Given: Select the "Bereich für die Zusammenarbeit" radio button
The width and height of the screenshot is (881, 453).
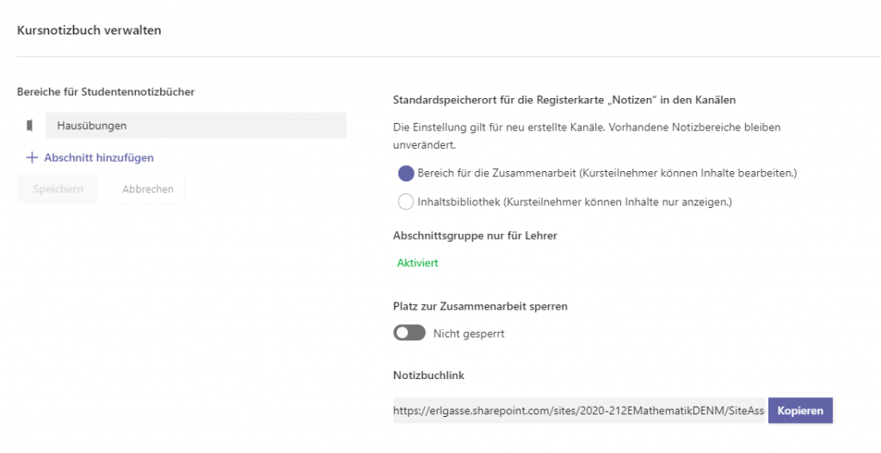Looking at the screenshot, I should click(x=406, y=173).
